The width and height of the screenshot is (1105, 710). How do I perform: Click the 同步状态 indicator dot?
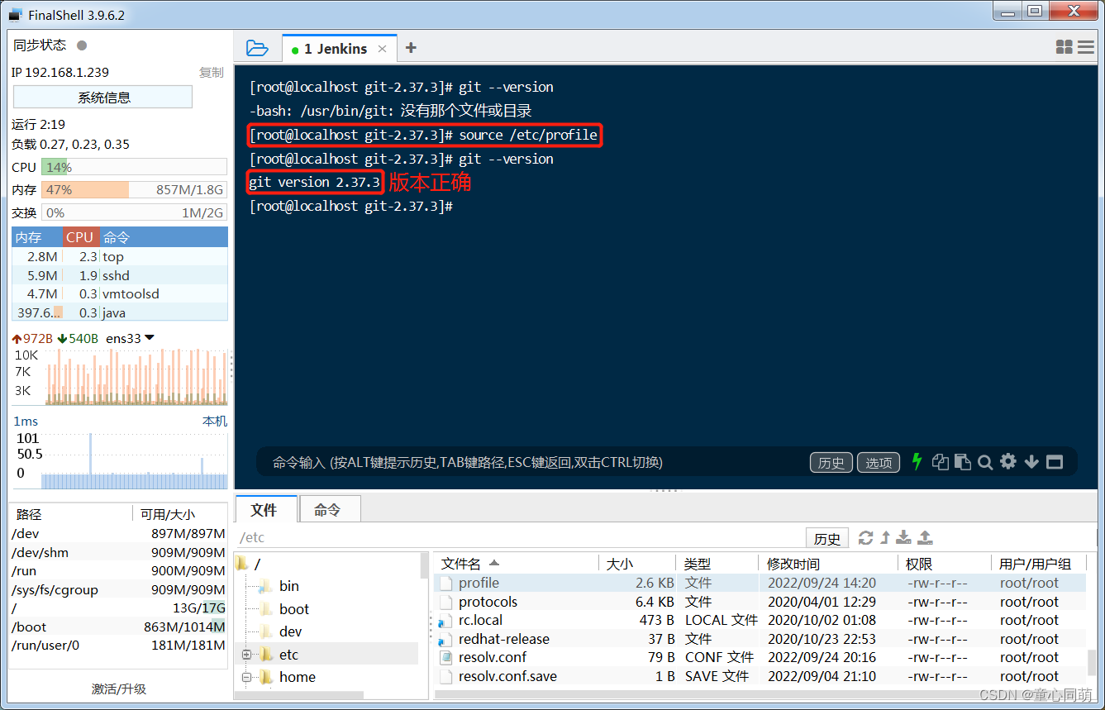click(x=82, y=45)
